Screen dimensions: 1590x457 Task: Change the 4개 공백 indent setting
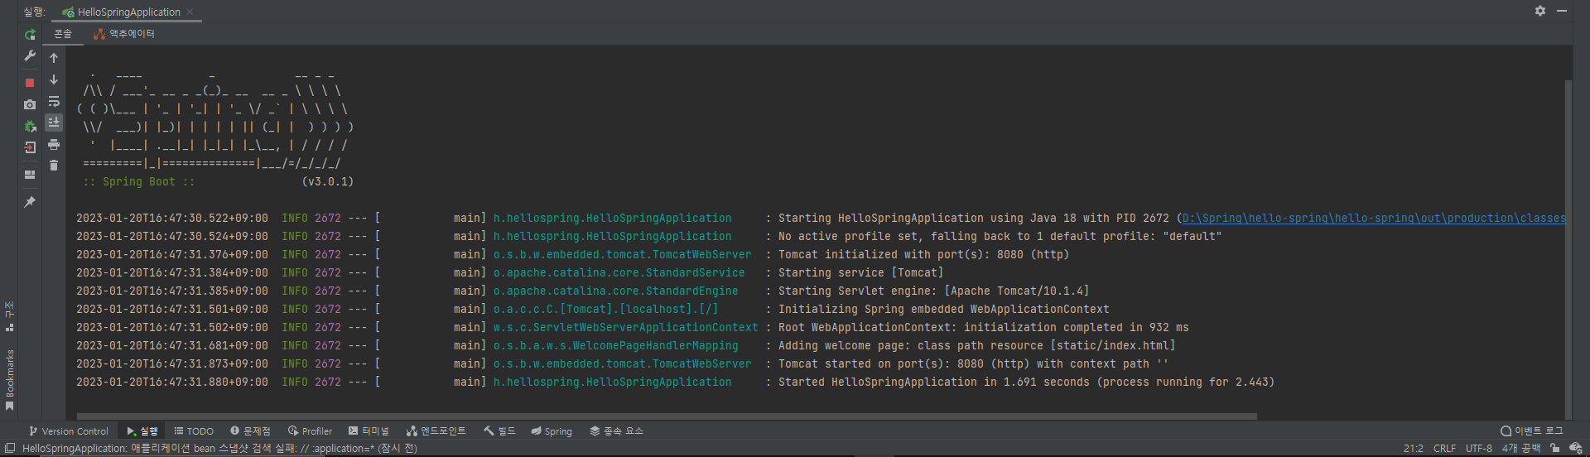tap(1521, 449)
